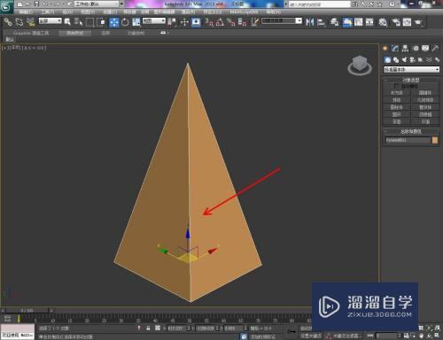
Task: Activate the Select and Move tool
Action: 113,22
